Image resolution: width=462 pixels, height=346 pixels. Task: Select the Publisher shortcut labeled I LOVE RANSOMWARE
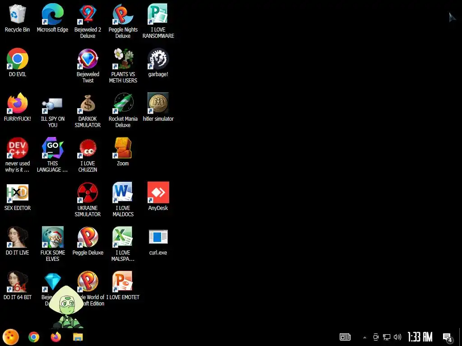click(x=158, y=21)
